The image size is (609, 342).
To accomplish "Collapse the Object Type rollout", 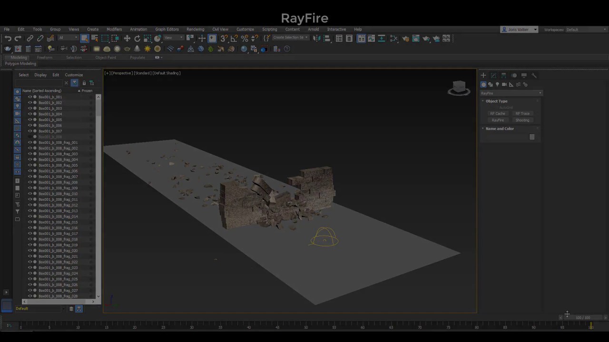I will [x=483, y=101].
